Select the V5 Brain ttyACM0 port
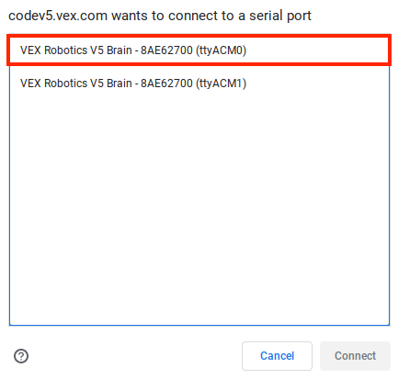The width and height of the screenshot is (398, 379). coord(199,50)
